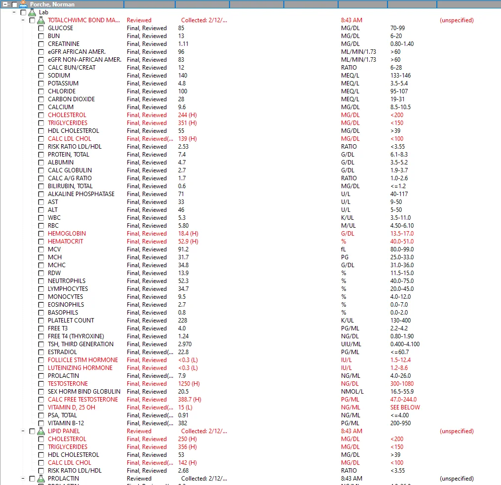
Task: Select the BILIRUBIN, TOTAL row label
Action: (70, 186)
